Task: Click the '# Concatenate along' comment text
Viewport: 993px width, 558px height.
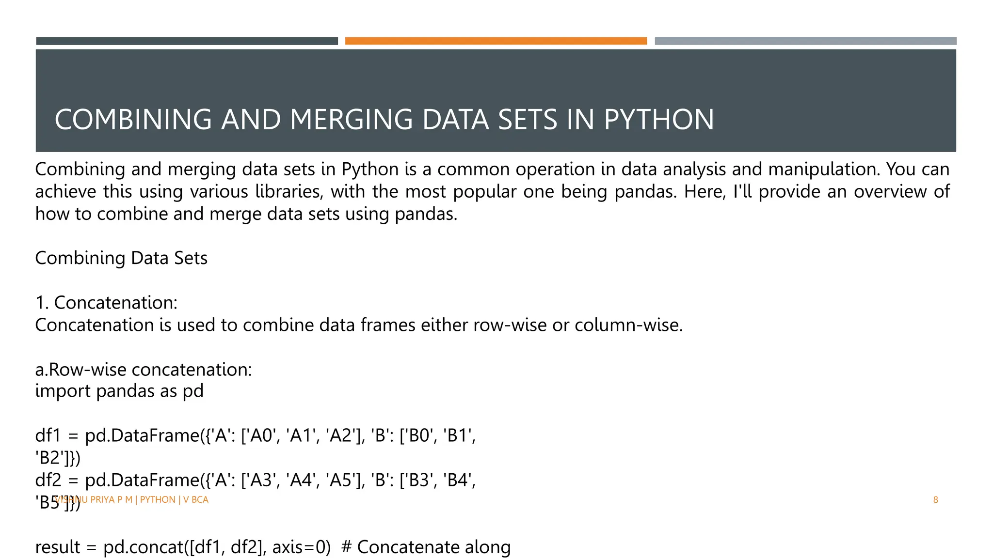Action: pyautogui.click(x=426, y=547)
